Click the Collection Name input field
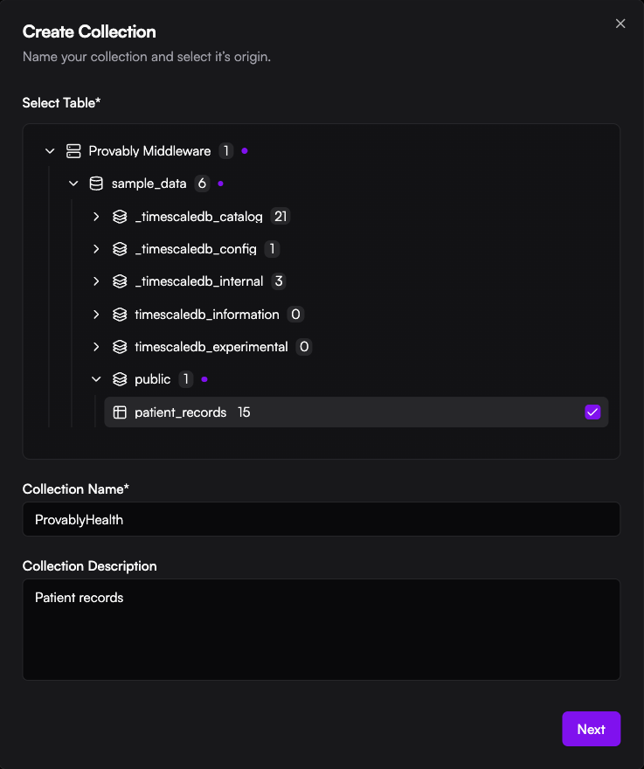 pos(321,519)
